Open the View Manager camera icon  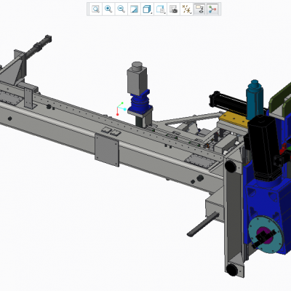click(x=173, y=9)
